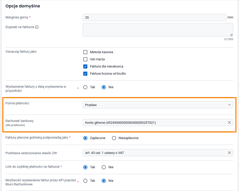
Task: Select Nie for quick payment link
Action: point(104,167)
